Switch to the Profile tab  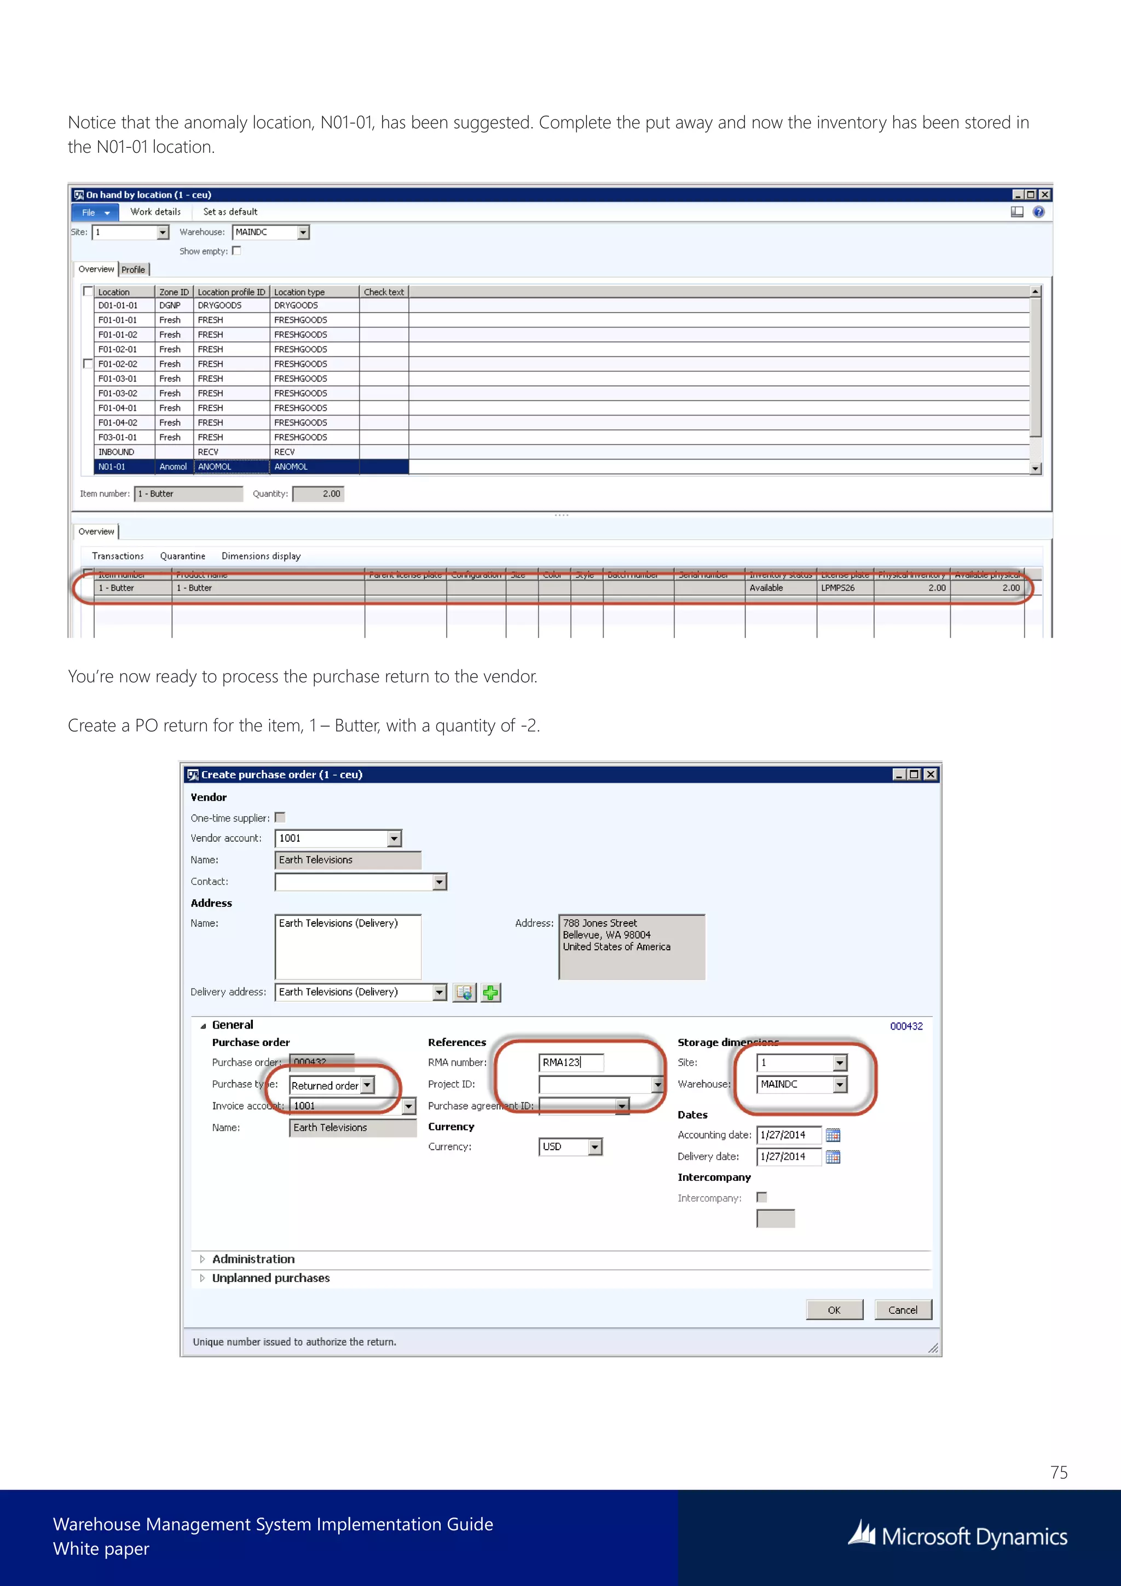click(x=134, y=270)
